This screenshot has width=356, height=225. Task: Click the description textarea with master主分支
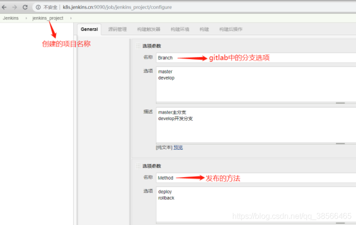click(256, 125)
